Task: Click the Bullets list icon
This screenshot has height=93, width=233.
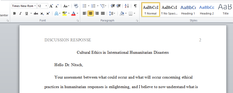Action: [85, 6]
